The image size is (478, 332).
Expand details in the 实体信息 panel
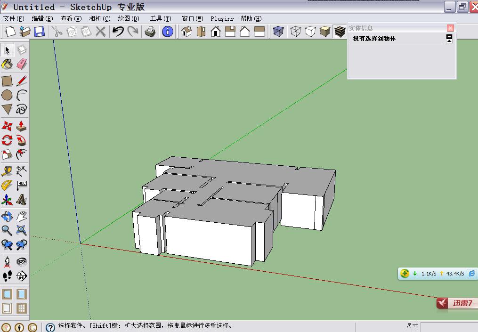(449, 39)
